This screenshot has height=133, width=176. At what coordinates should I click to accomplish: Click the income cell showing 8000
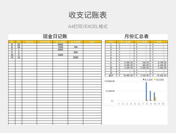click(x=60, y=44)
